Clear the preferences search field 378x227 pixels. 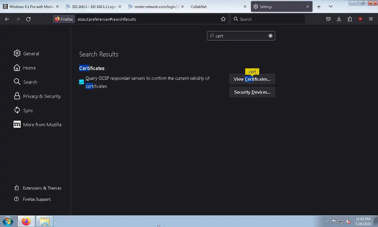(x=271, y=36)
